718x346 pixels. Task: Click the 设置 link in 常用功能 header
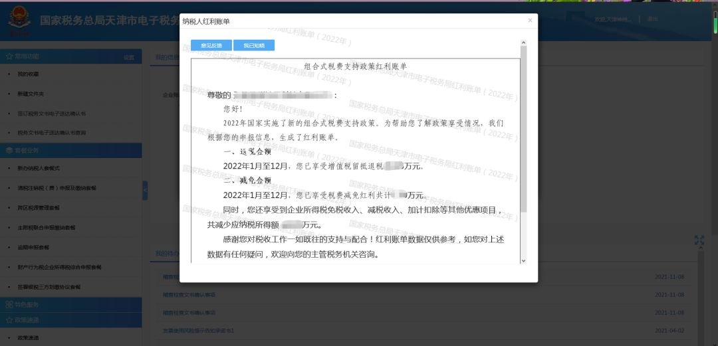point(128,57)
